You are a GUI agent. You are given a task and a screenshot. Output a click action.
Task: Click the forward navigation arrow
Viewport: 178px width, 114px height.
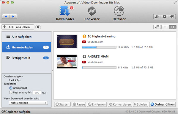pos(13,16)
